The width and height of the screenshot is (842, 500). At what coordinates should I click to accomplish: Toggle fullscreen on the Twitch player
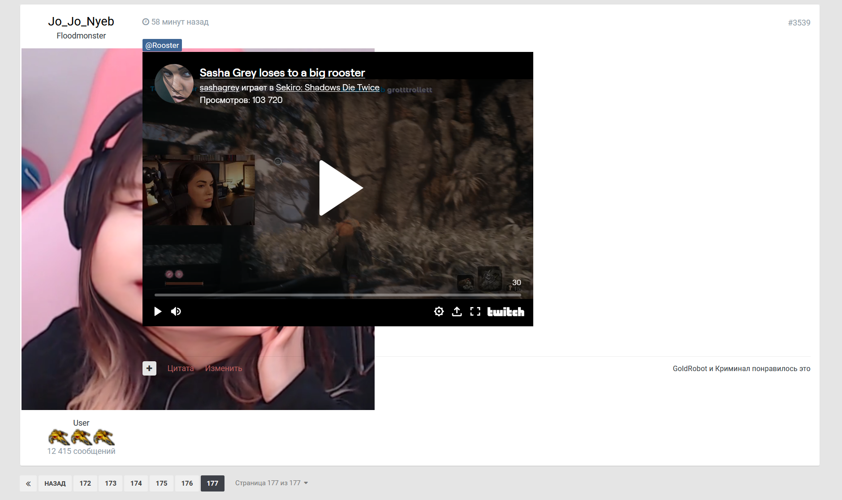point(475,312)
